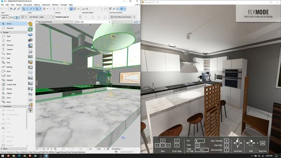Choose the Roof tool
This screenshot has height=158, width=281.
[x=14, y=71]
